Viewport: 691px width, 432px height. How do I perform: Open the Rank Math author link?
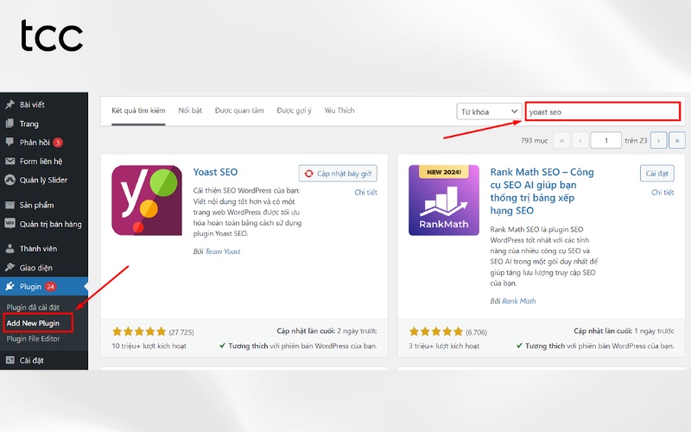click(x=519, y=301)
